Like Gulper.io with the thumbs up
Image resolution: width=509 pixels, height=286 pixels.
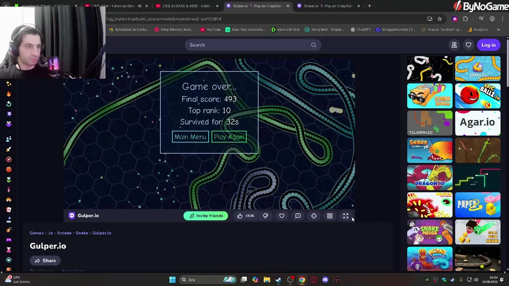tap(240, 216)
